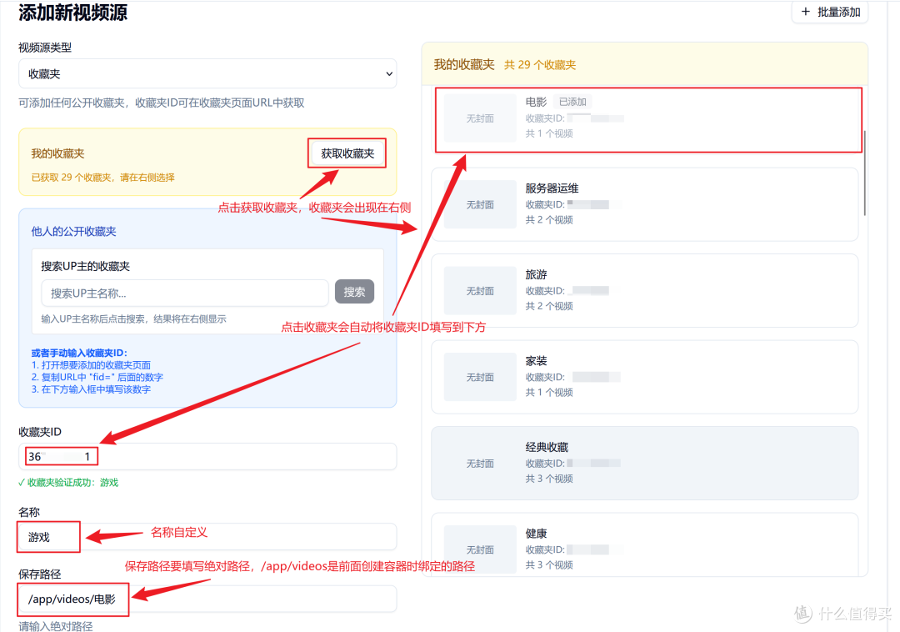Click the 保存路径 field with /app/videos/电影
Screen dimensions: 900x632
(x=207, y=599)
